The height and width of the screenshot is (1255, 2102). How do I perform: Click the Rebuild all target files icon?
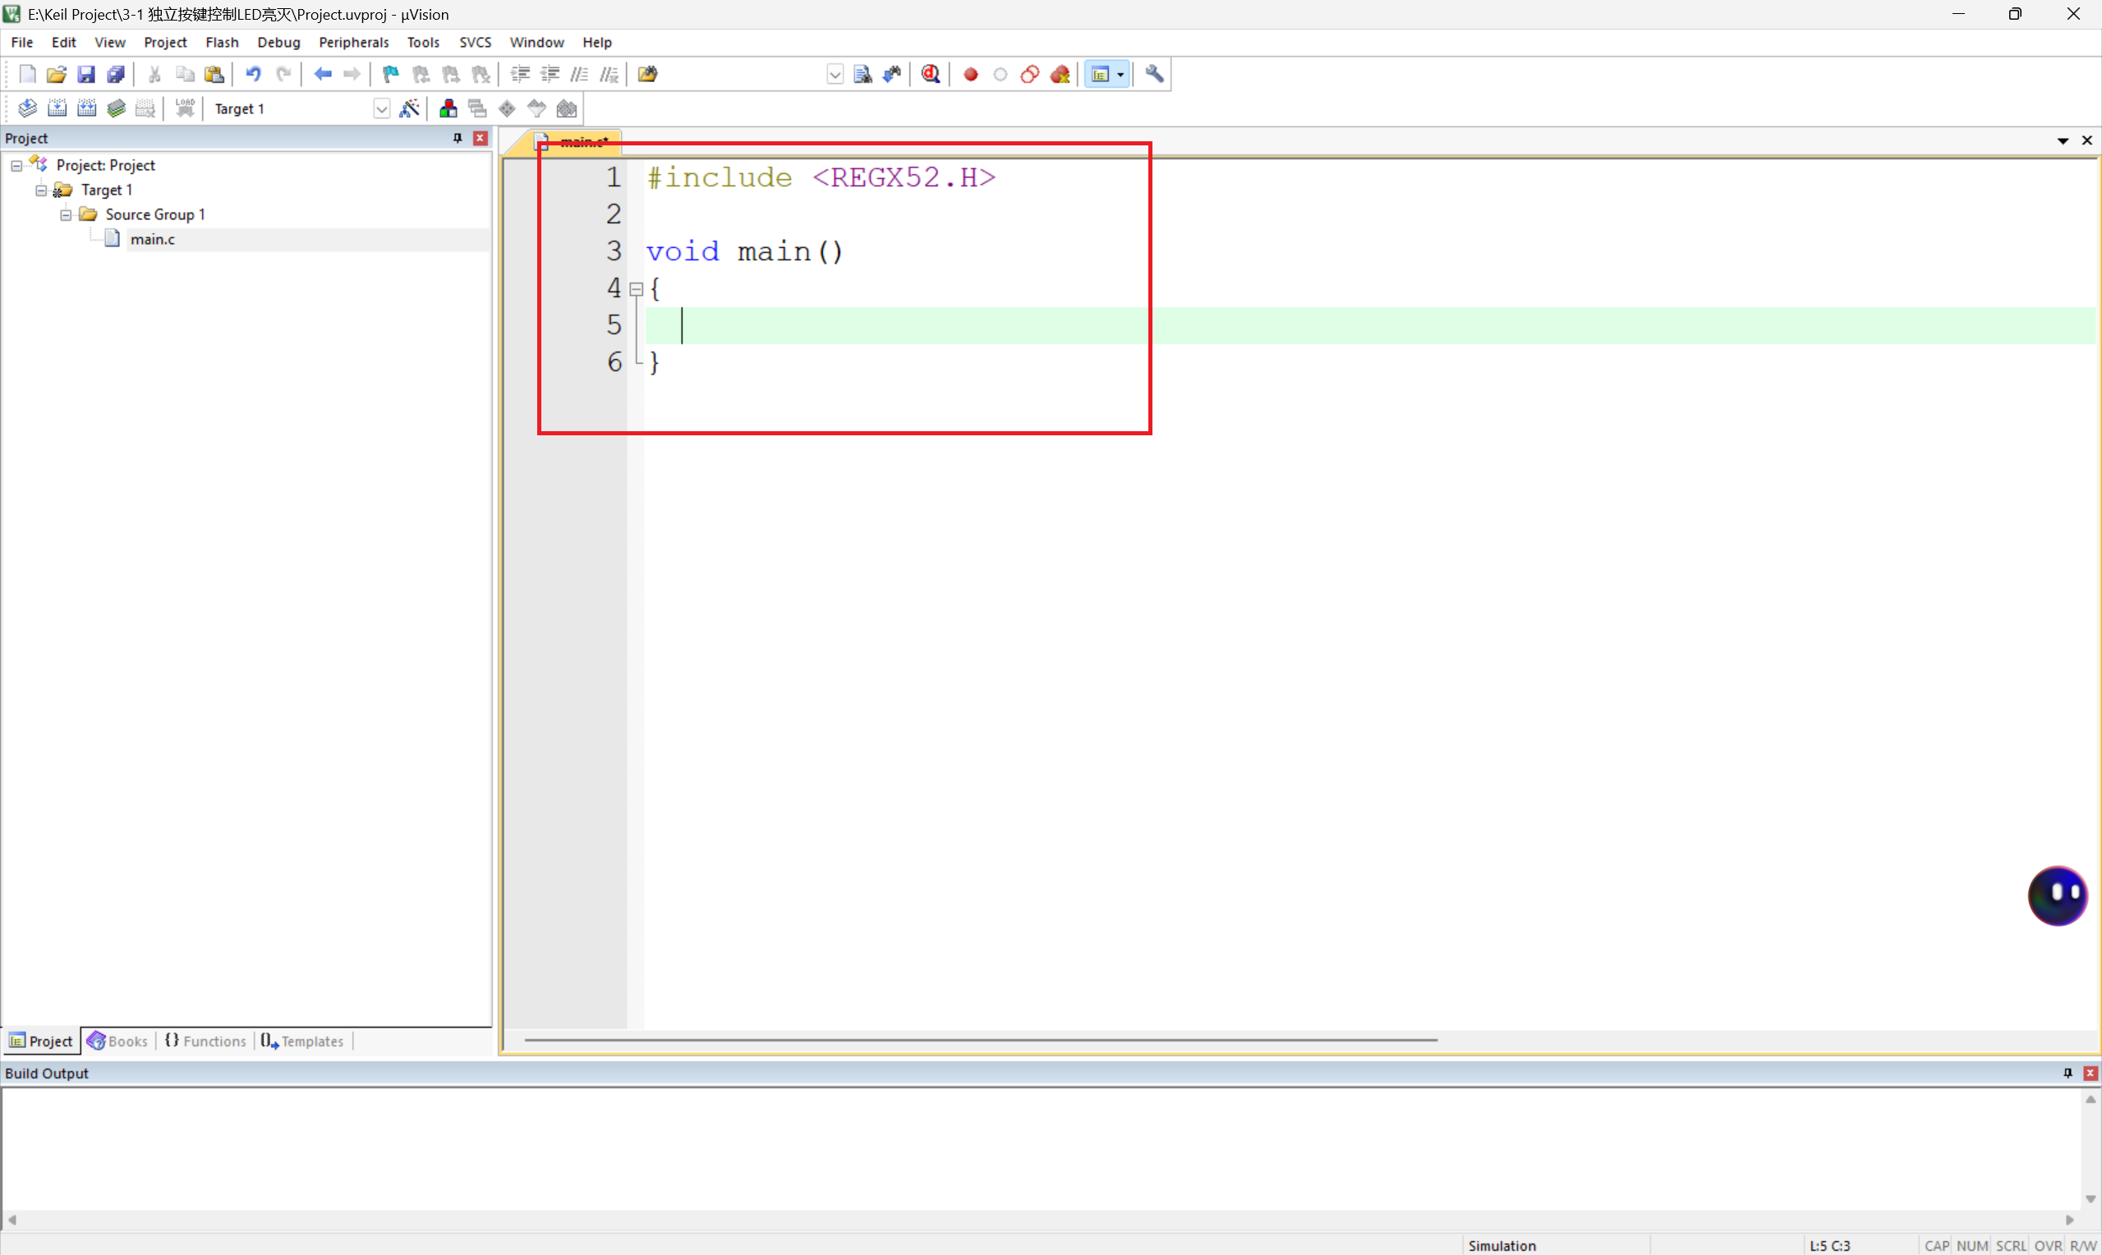point(86,108)
